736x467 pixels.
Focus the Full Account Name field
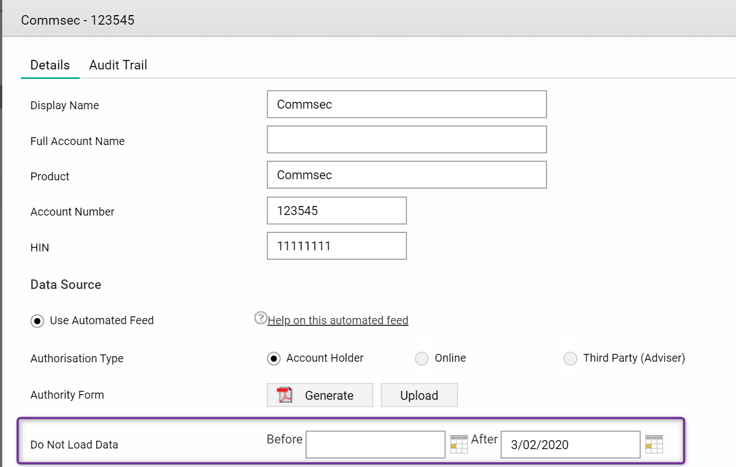pyautogui.click(x=407, y=139)
